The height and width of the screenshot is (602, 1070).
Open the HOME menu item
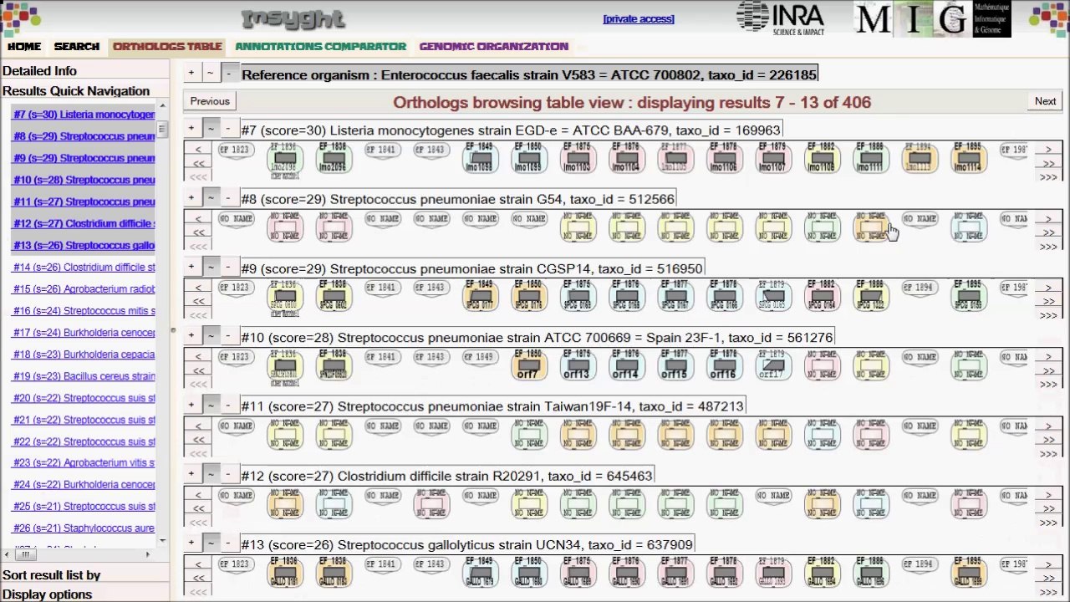pyautogui.click(x=24, y=47)
